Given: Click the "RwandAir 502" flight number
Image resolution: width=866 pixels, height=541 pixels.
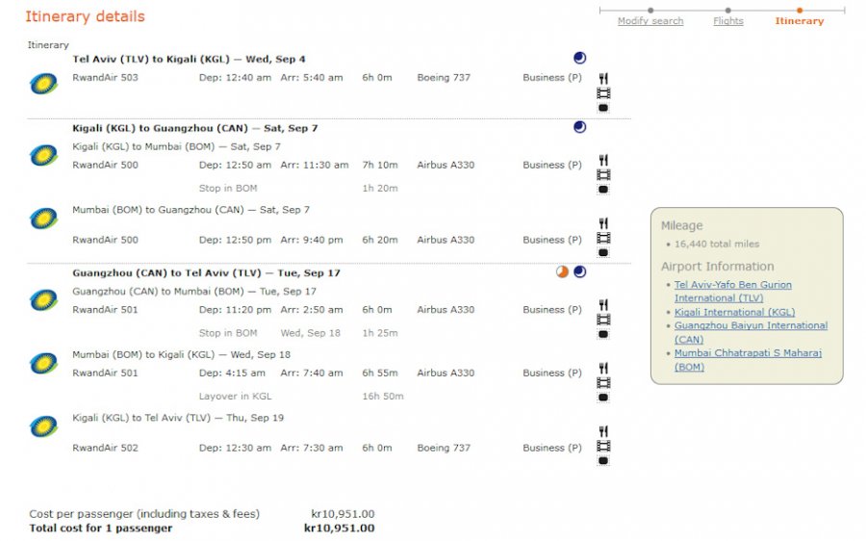Looking at the screenshot, I should tap(105, 448).
